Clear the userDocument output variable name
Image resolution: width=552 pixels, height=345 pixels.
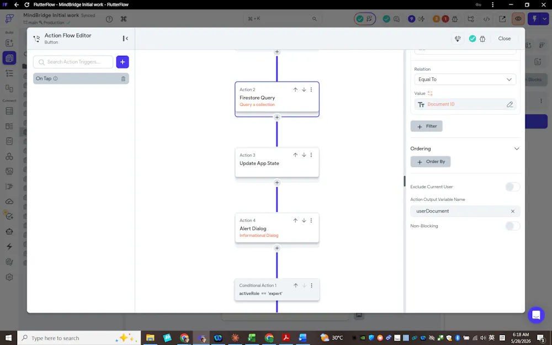point(513,211)
